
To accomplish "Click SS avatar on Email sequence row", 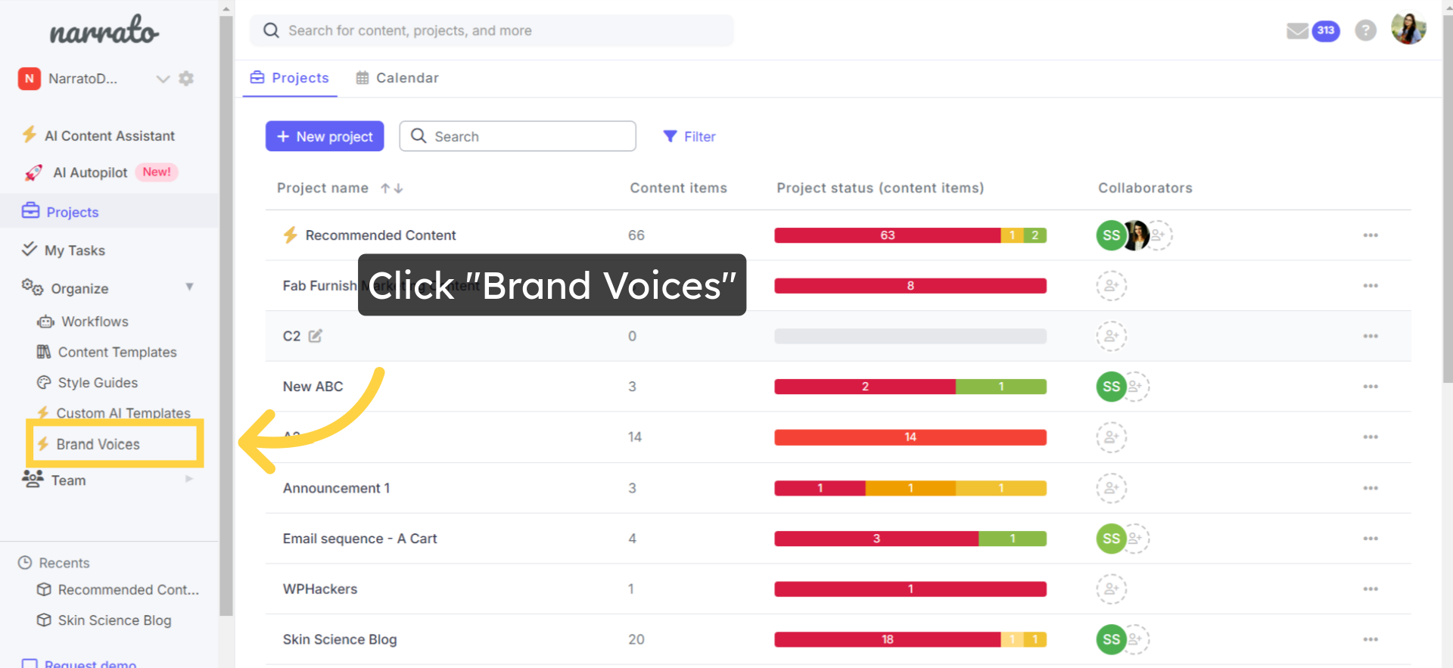I will coord(1111,539).
